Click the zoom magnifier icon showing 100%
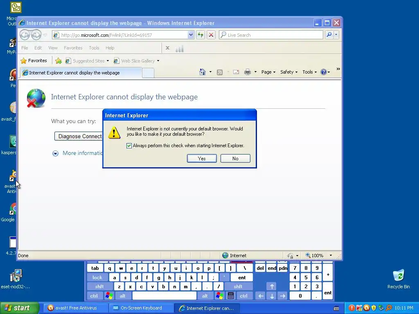419x314 pixels. tap(308, 255)
